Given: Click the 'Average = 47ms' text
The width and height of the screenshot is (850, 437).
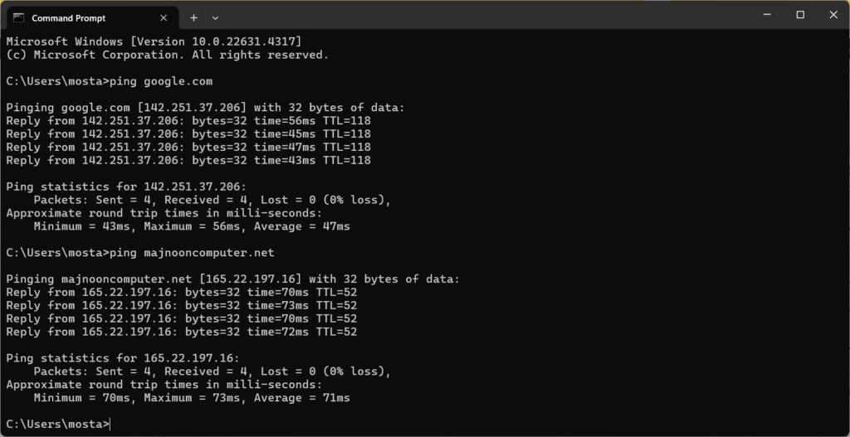Looking at the screenshot, I should point(302,226).
